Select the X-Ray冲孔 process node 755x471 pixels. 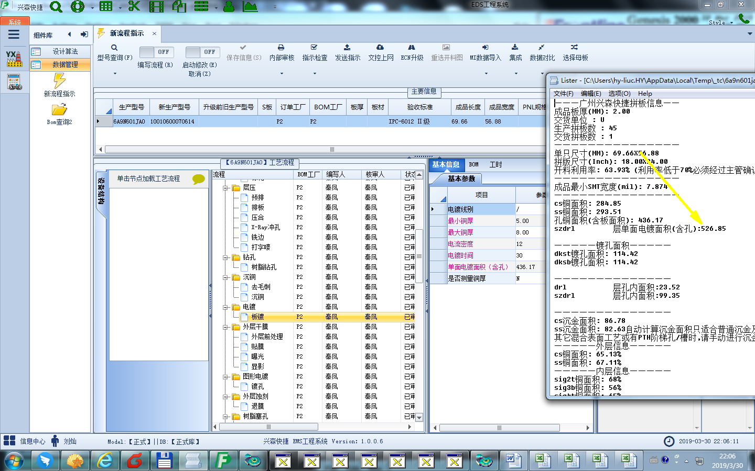(x=265, y=227)
